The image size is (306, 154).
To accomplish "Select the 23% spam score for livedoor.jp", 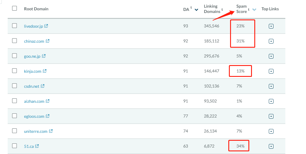I will 240,26.
